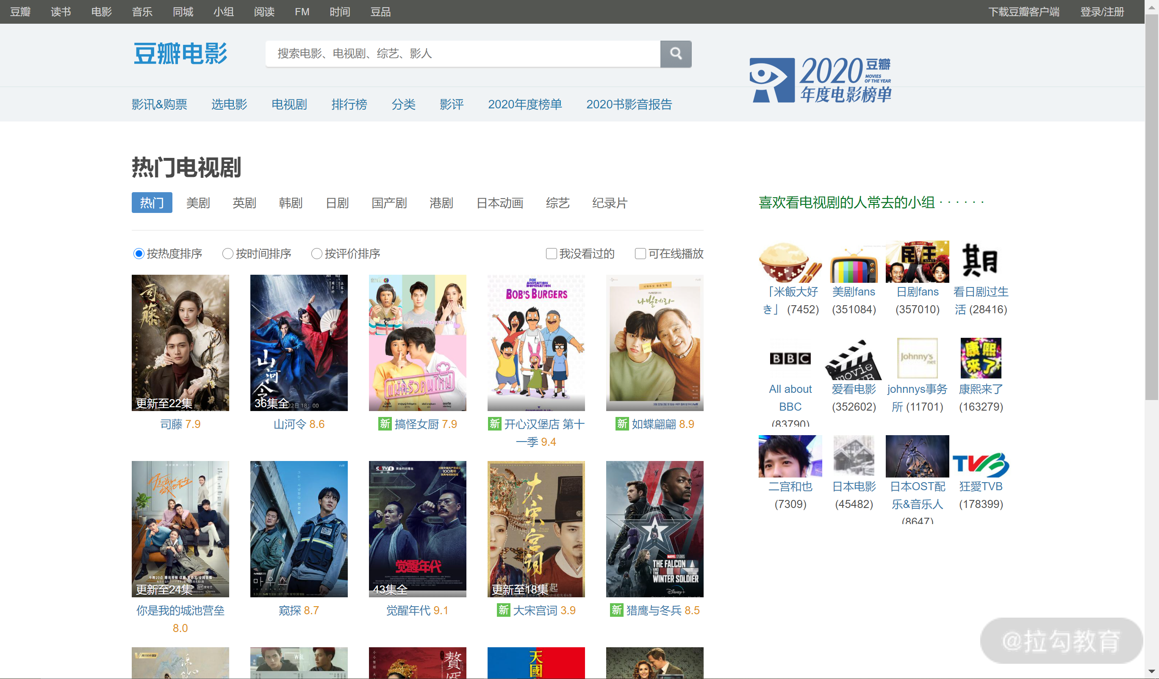Open the 搞怪女厨 poster thumbnail

pyautogui.click(x=418, y=343)
